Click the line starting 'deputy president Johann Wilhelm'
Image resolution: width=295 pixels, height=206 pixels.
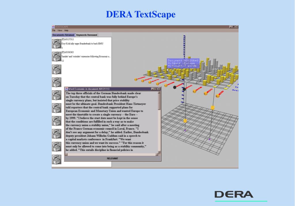[103, 136]
